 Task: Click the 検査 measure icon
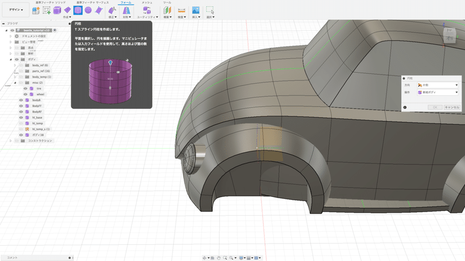pos(181,10)
